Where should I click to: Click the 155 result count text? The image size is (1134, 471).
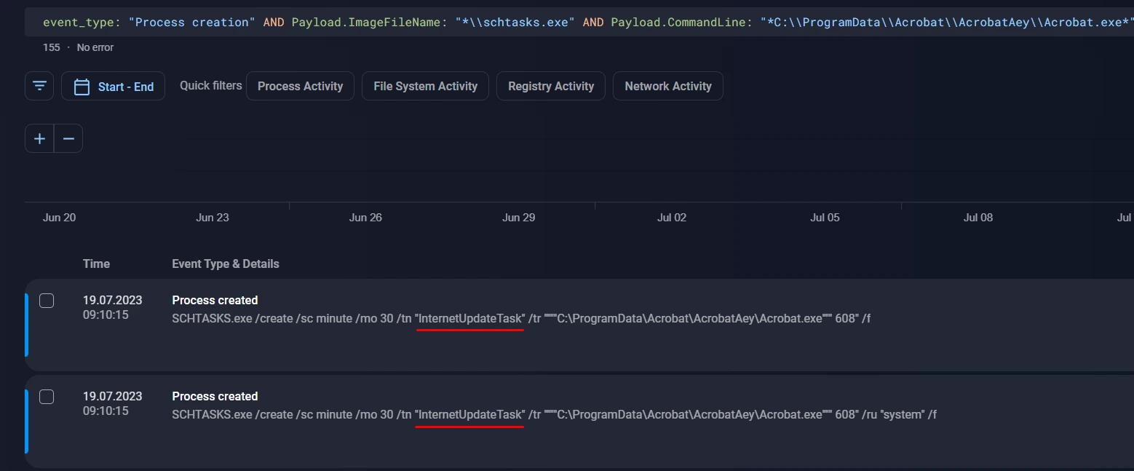pos(52,47)
